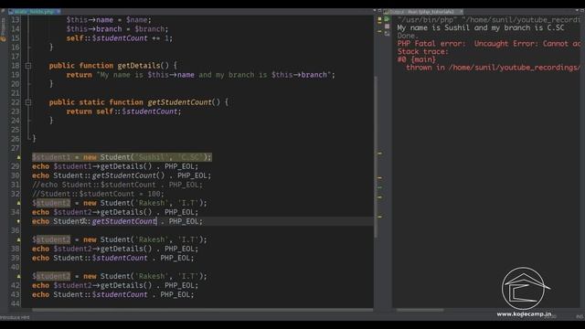The image size is (585, 329).
Task: Click '$this->name = $name;' line
Action: click(109, 20)
